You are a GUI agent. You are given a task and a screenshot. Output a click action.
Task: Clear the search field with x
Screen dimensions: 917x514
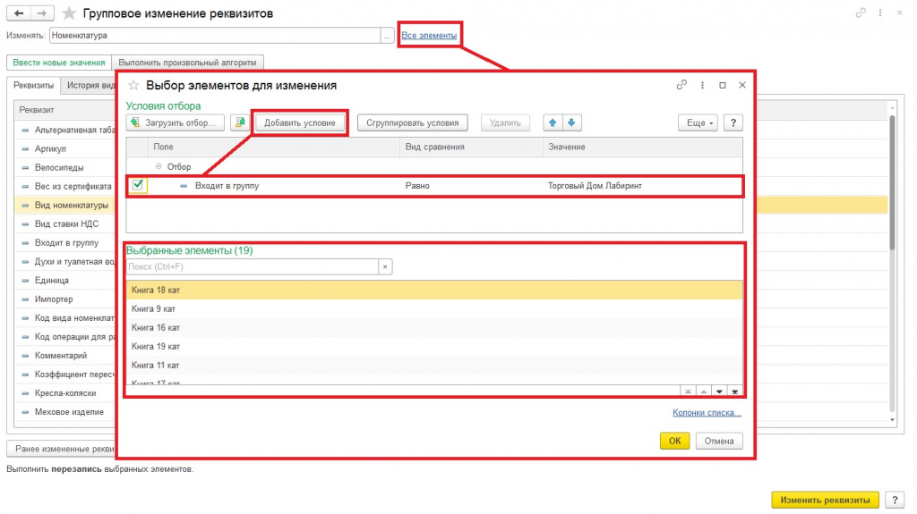(385, 266)
